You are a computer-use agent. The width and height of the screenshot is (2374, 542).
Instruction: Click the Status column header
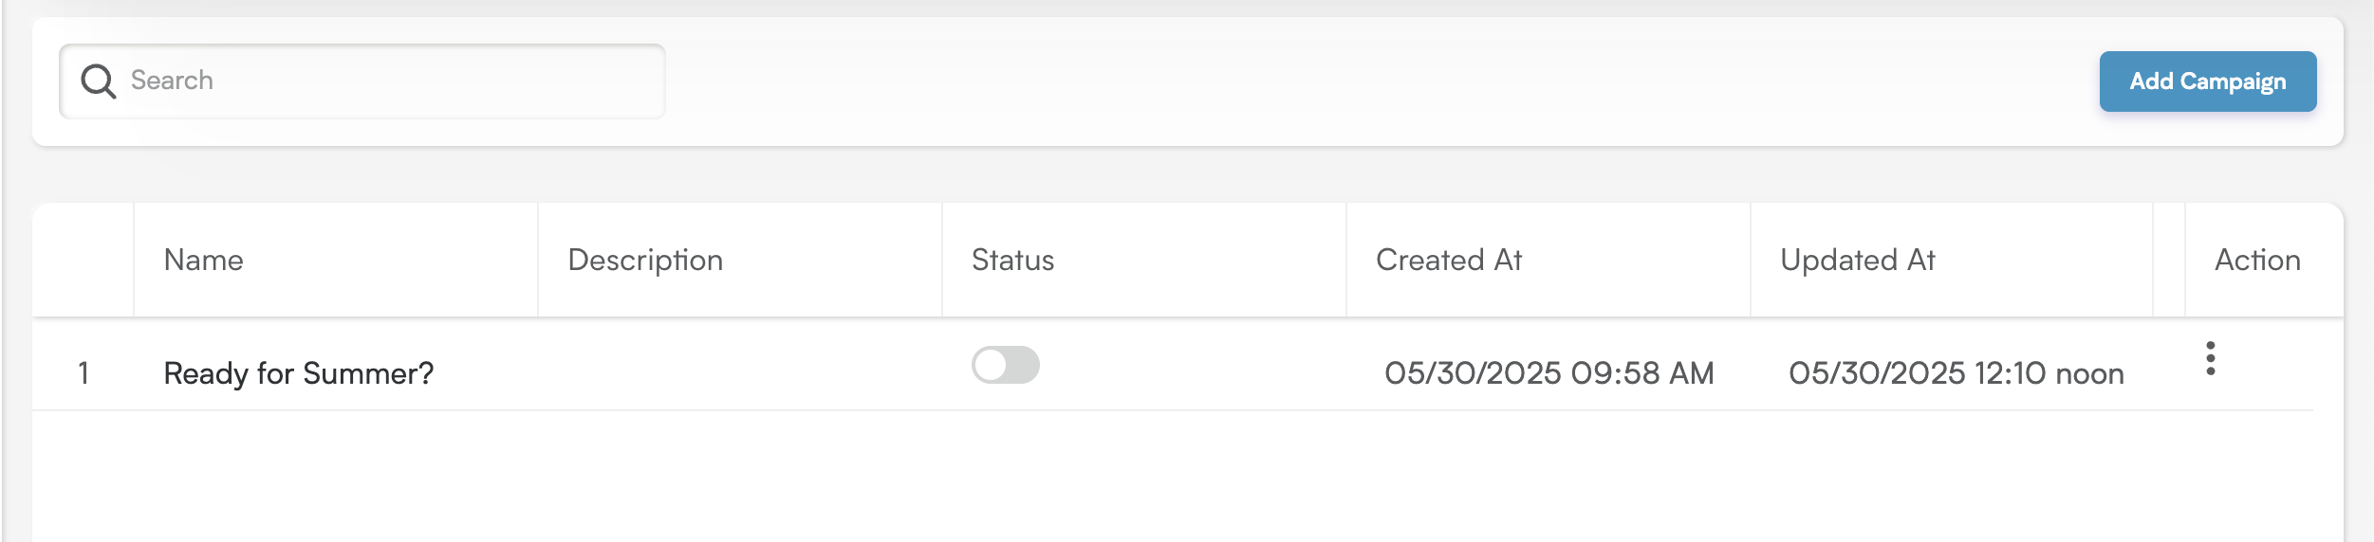pos(1012,260)
